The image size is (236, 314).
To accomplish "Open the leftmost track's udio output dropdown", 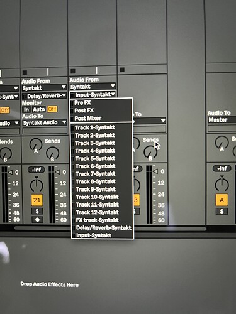I will pos(9,123).
